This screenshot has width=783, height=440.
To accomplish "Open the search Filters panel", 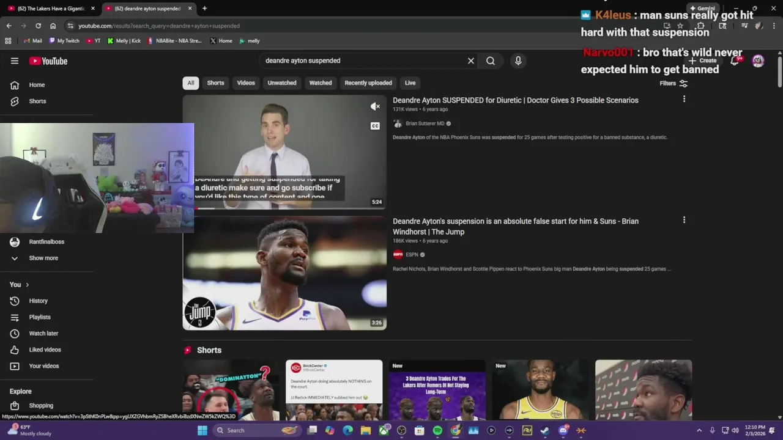I will point(674,83).
